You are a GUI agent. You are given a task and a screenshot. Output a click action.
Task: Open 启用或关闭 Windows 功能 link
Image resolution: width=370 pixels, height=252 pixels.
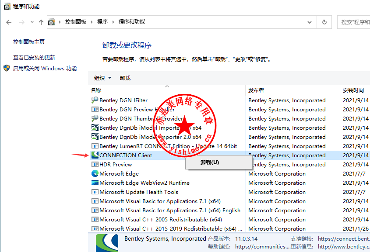[x=45, y=69]
